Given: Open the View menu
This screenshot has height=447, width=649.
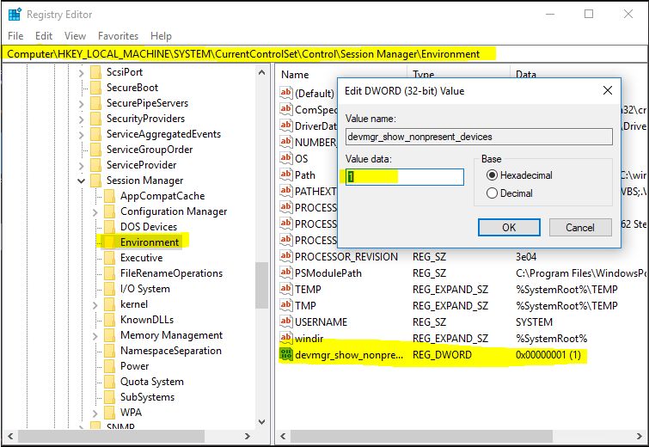Looking at the screenshot, I should (75, 36).
